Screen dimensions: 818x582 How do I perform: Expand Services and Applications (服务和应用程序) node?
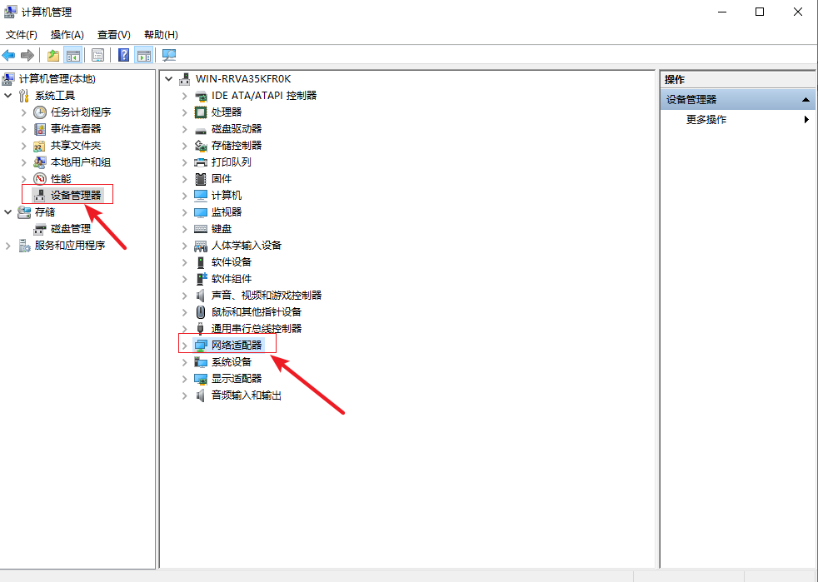pos(8,245)
